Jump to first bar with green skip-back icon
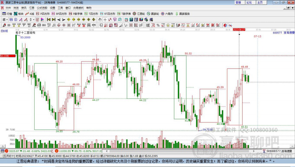Screen dimensions: 295x167 [48, 20]
